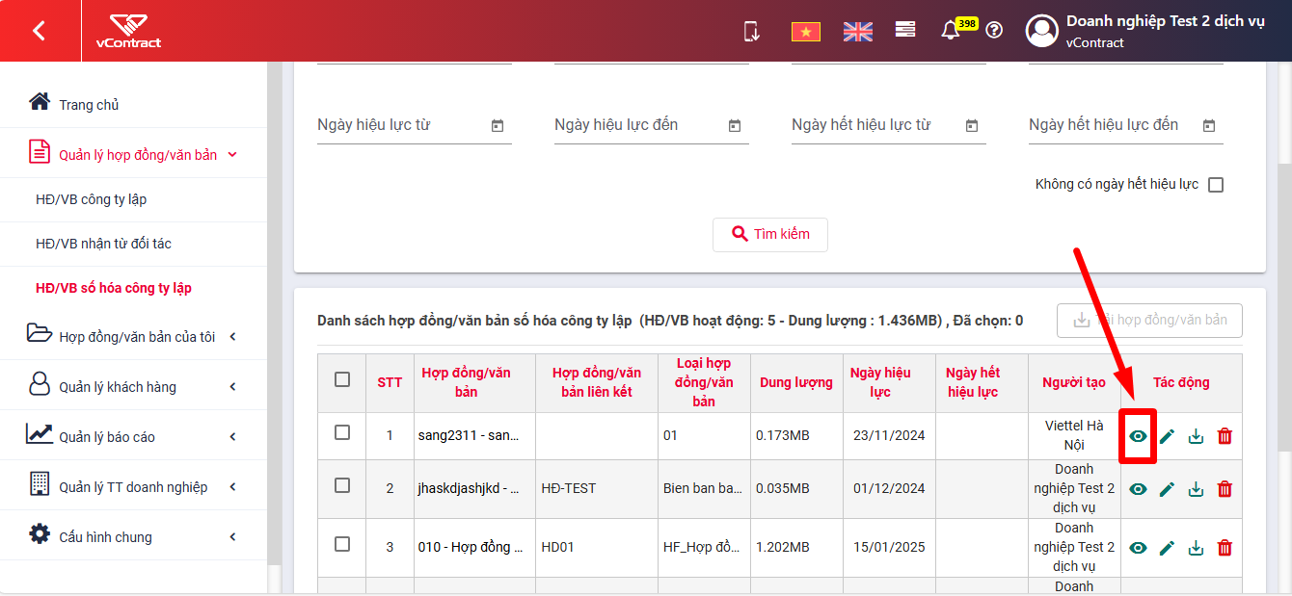Open the help question mark icon
The height and width of the screenshot is (596, 1292).
994,30
